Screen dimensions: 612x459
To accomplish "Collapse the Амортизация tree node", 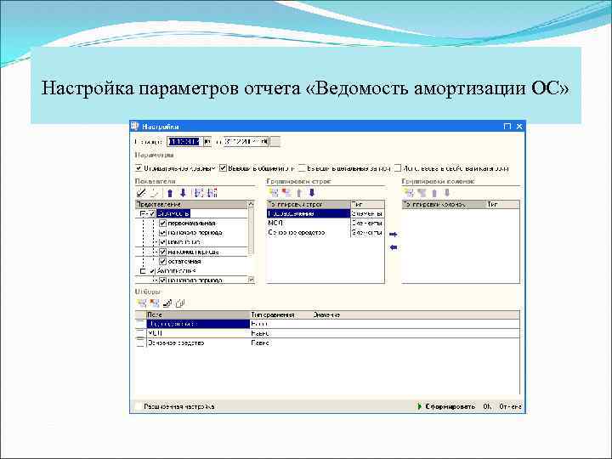I will click(x=143, y=271).
